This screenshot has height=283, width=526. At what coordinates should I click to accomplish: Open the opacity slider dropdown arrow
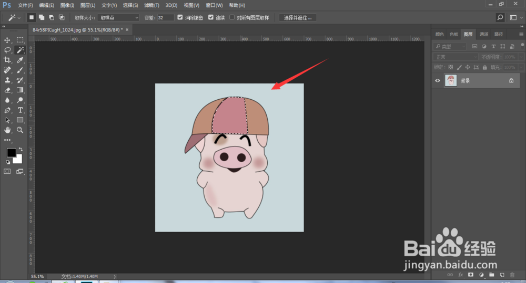pyautogui.click(x=521, y=57)
